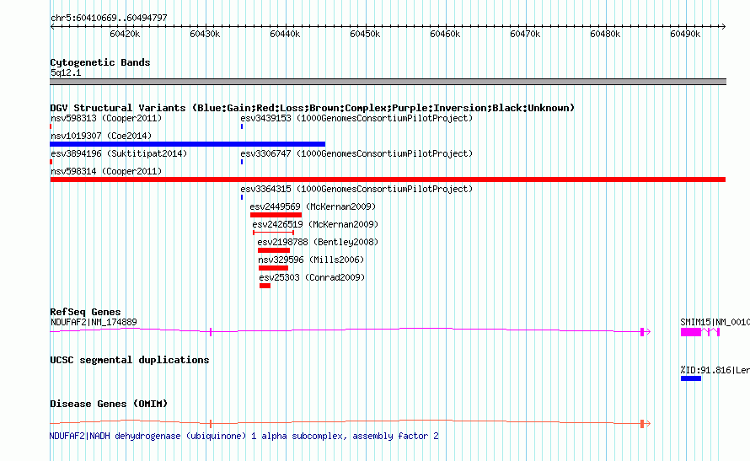Open the esv3439153 variant label

pyautogui.click(x=356, y=118)
